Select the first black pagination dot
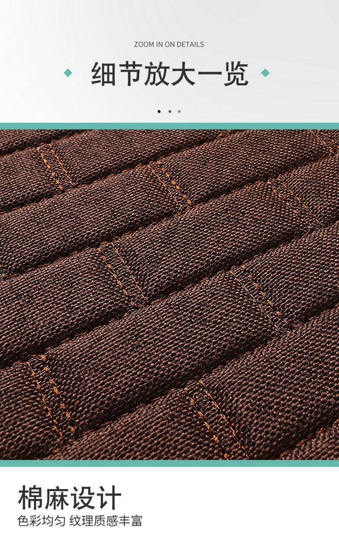Viewport: 339px width, 541px height. [x=159, y=112]
